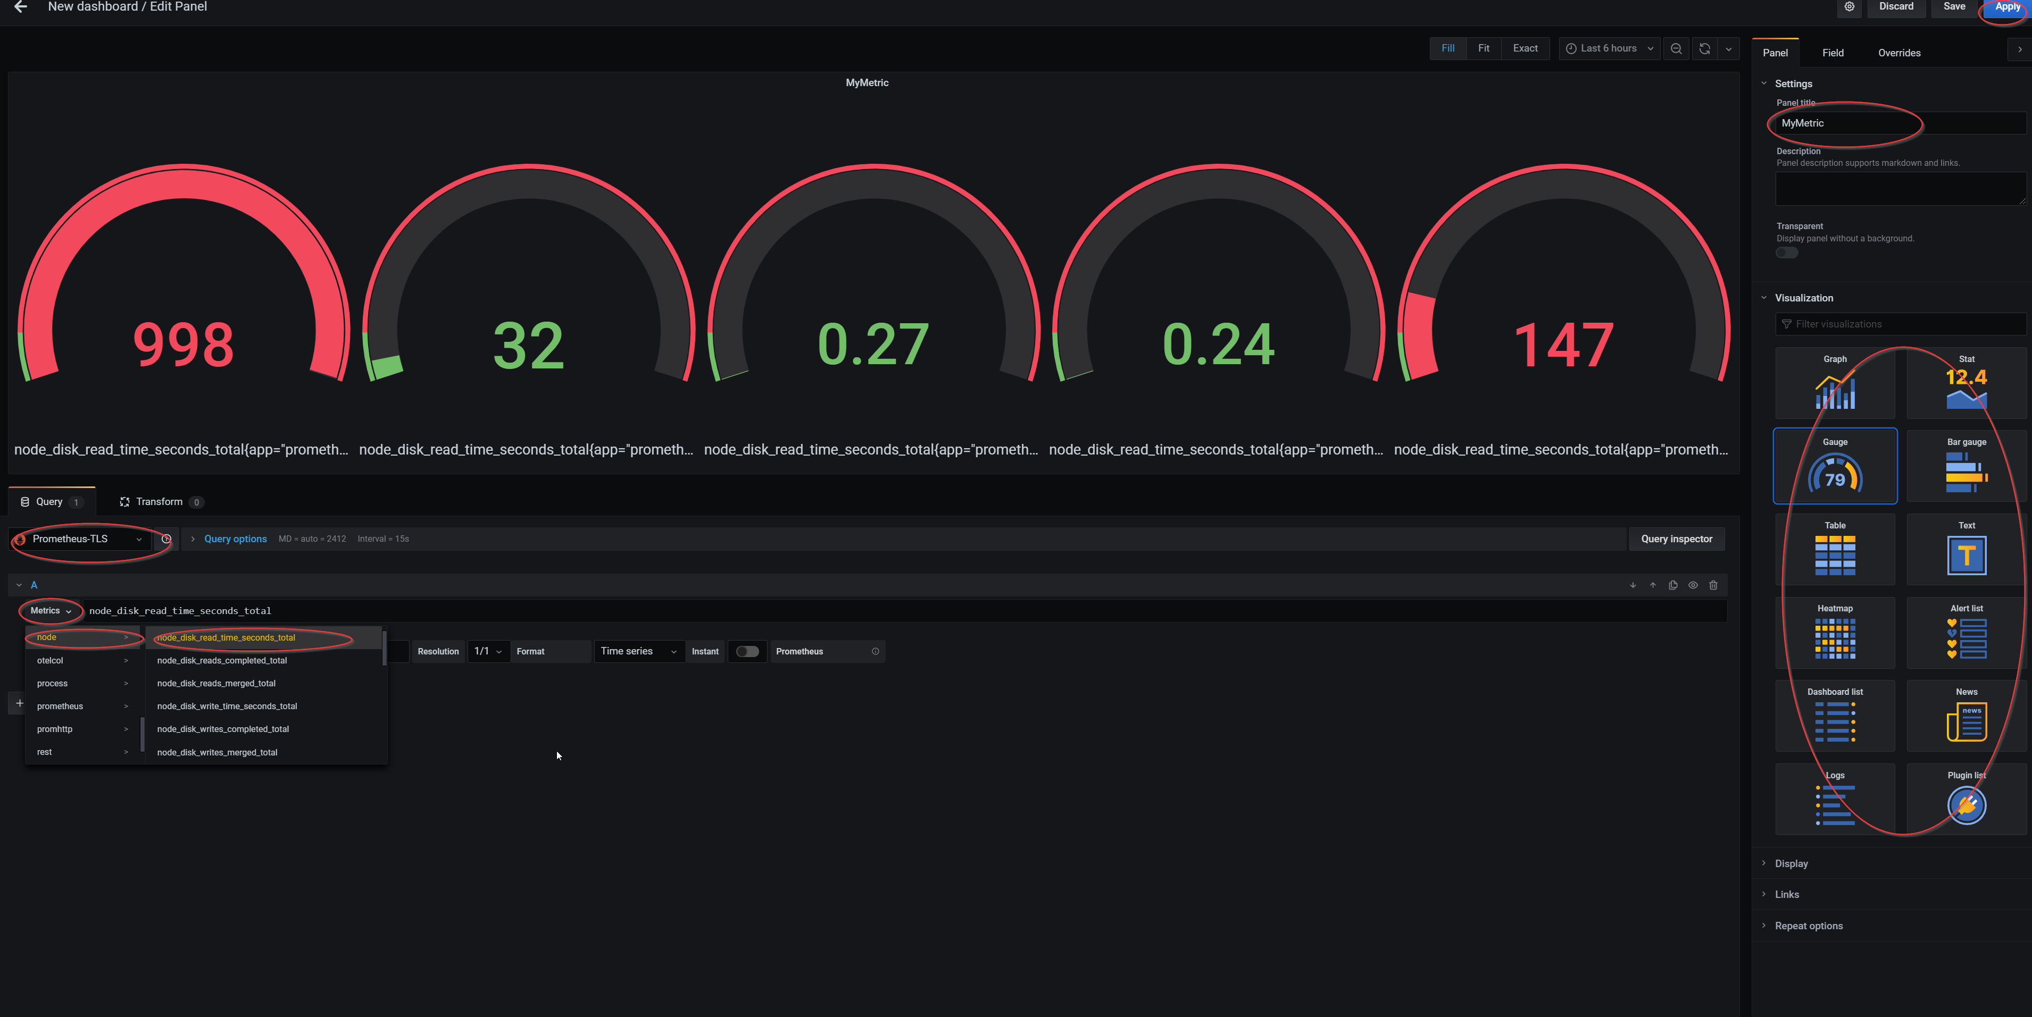2032x1017 pixels.
Task: Select the Plugin list visualization
Action: [1967, 799]
